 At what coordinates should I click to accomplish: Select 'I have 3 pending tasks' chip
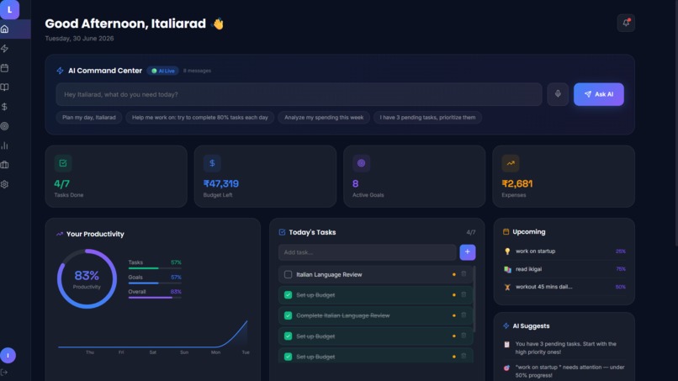pyautogui.click(x=427, y=118)
